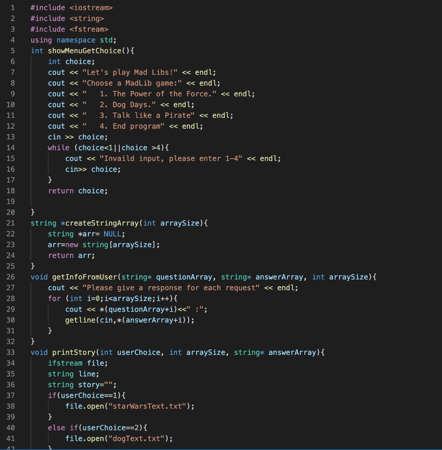Click line number 19 beside the blank line
The height and width of the screenshot is (450, 442).
(x=11, y=201)
